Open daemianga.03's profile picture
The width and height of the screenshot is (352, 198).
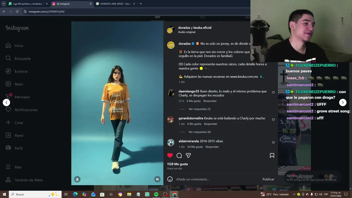click(171, 93)
